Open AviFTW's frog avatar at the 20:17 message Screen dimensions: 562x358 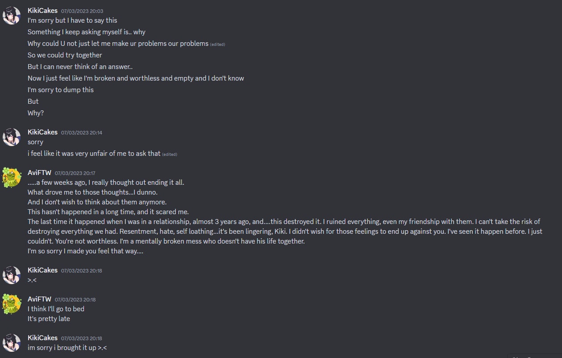[12, 178]
